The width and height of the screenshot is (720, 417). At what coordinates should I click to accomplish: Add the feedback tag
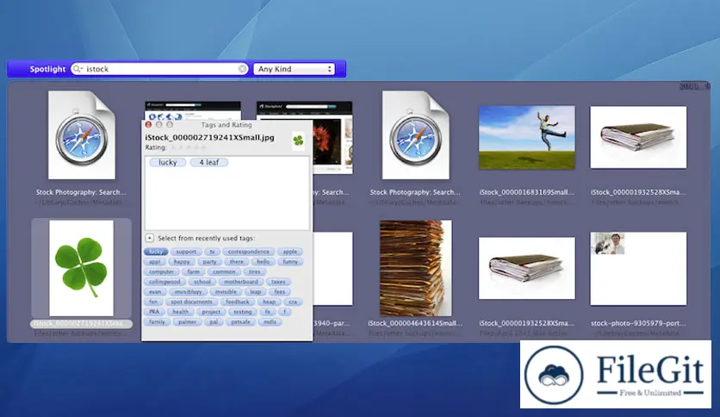click(x=238, y=302)
